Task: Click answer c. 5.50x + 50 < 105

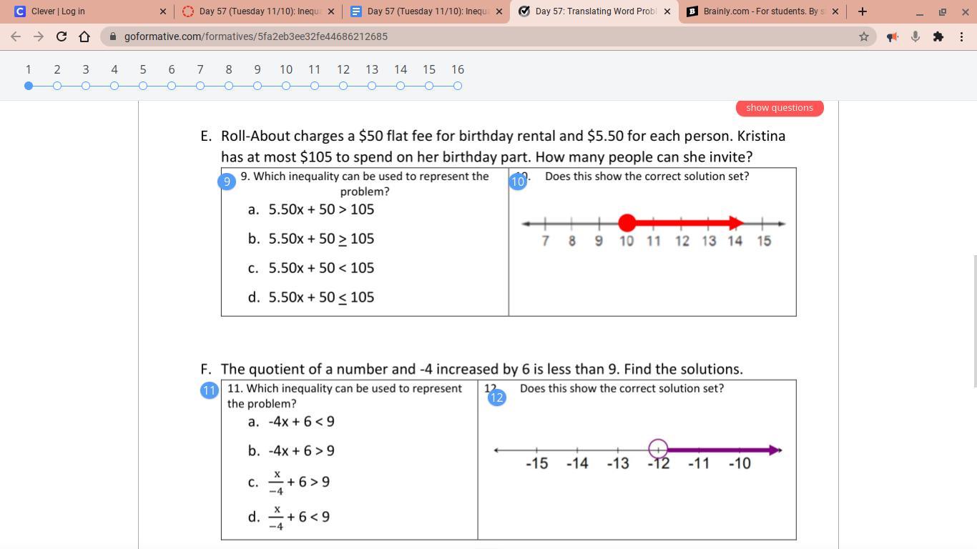Action: (x=311, y=268)
